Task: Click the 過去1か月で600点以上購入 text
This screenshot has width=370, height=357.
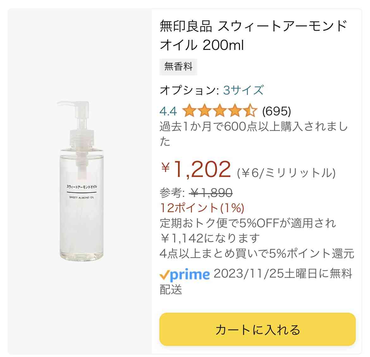Action: coord(253,134)
